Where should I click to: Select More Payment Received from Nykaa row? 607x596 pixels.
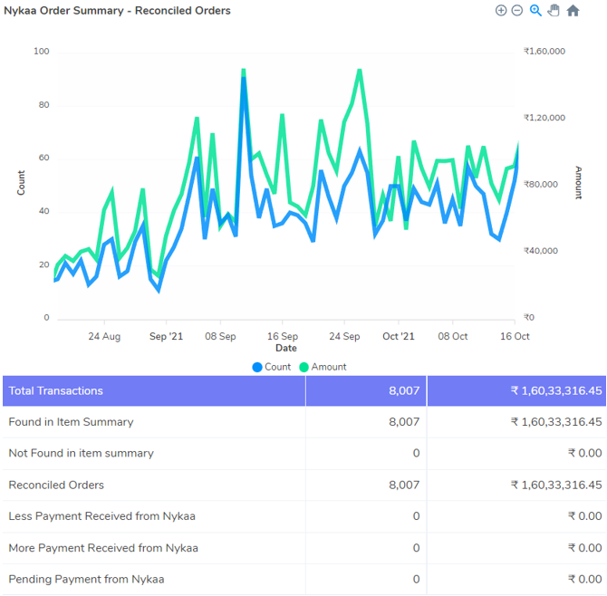(x=303, y=548)
